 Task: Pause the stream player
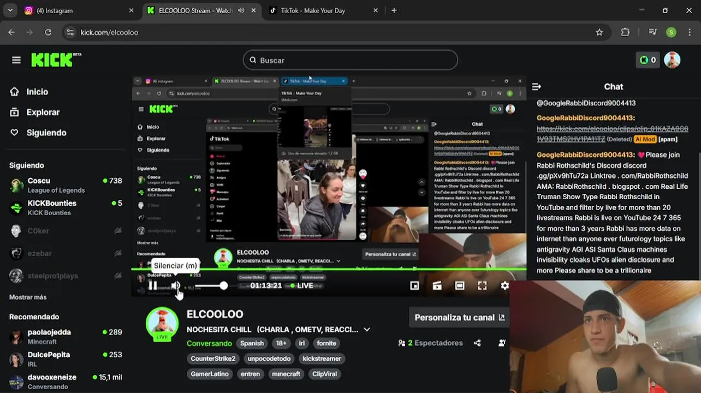pos(153,285)
